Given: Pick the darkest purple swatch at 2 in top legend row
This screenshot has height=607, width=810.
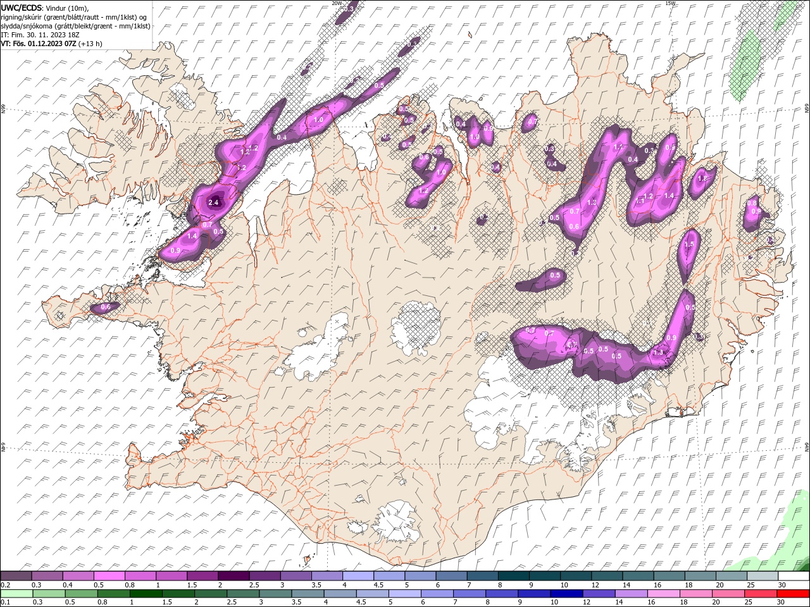Looking at the screenshot, I should (x=234, y=575).
